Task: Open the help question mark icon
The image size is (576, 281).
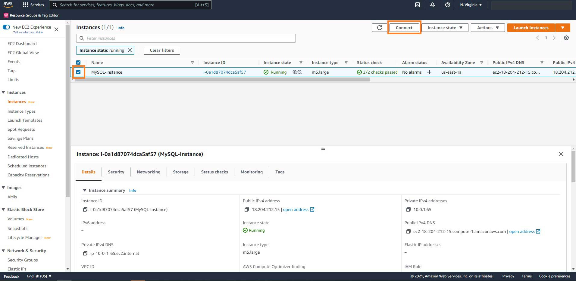Action: pos(447,5)
